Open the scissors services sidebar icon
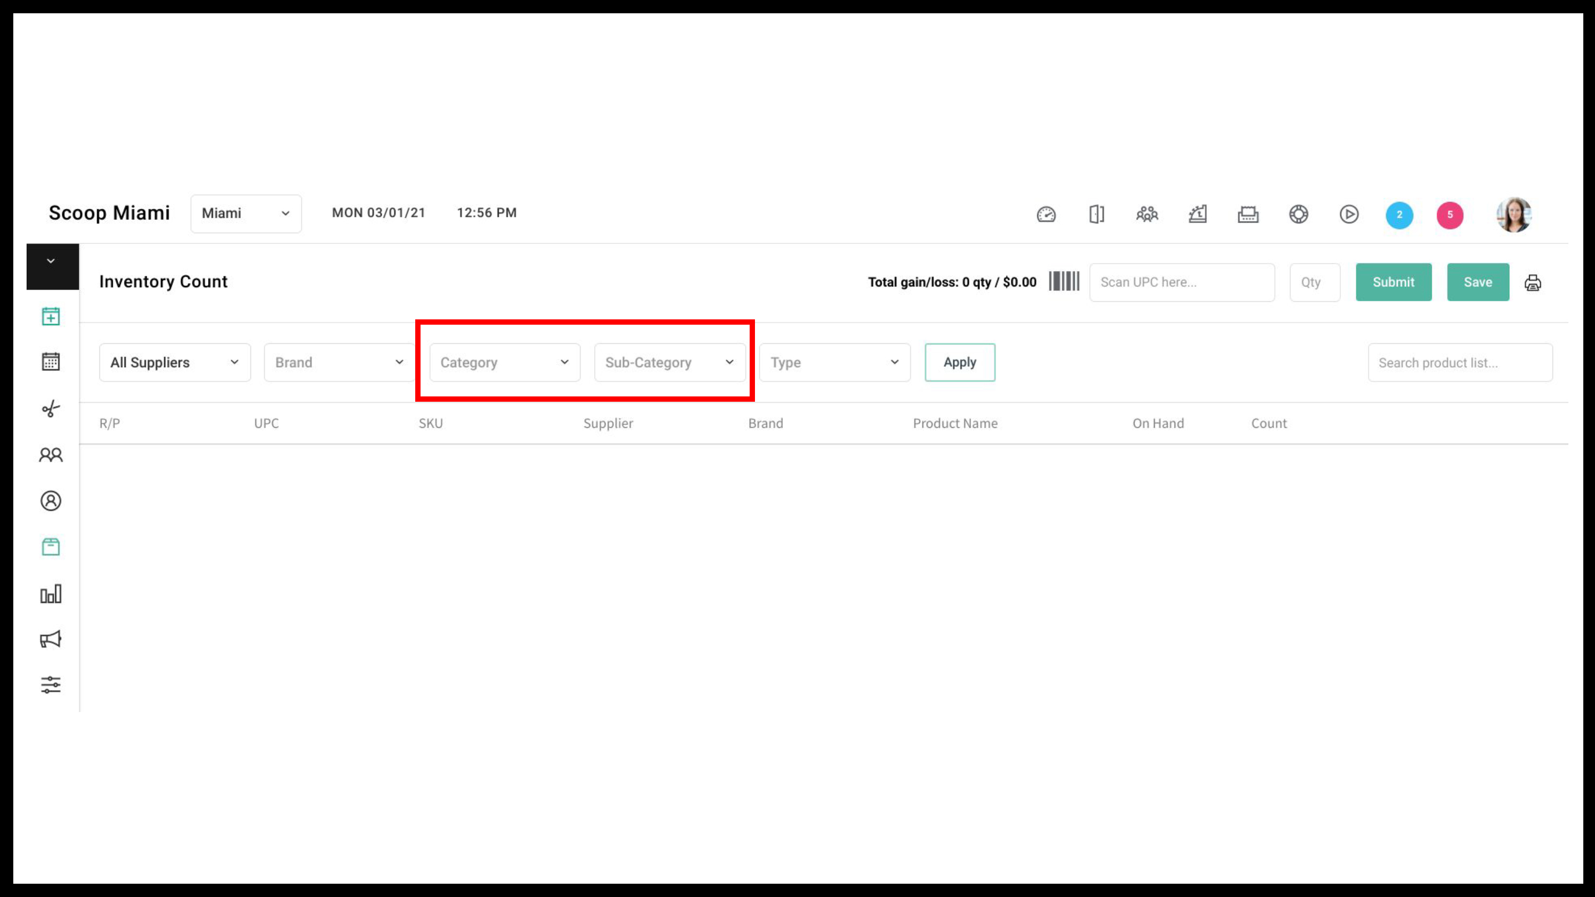This screenshot has height=897, width=1595. pos(51,409)
